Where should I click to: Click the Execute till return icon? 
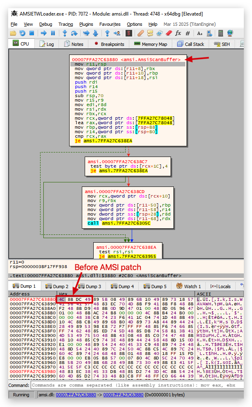click(x=108, y=33)
